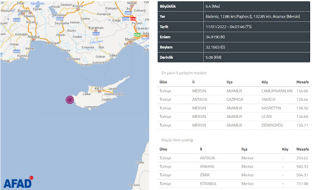Select the latitude value 34.9190 (K)
Screen dimensions: 312x190
tap(215, 37)
